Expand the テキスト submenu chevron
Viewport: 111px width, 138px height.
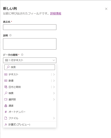click(x=54, y=74)
